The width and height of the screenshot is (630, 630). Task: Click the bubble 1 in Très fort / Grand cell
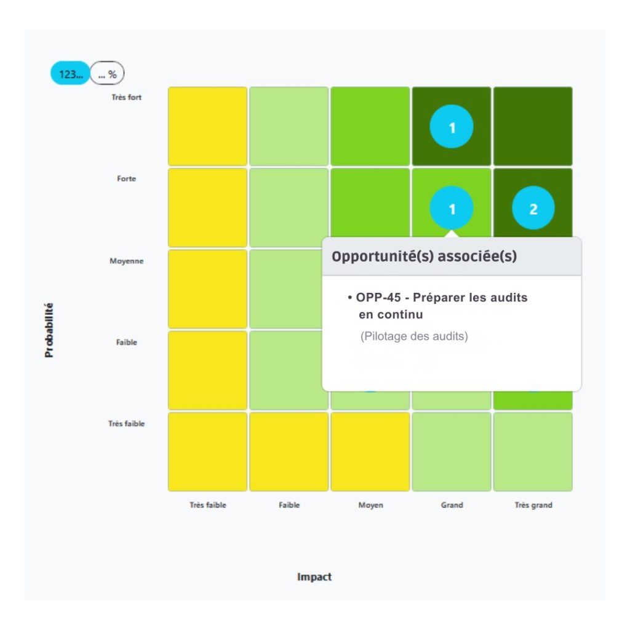pyautogui.click(x=451, y=127)
